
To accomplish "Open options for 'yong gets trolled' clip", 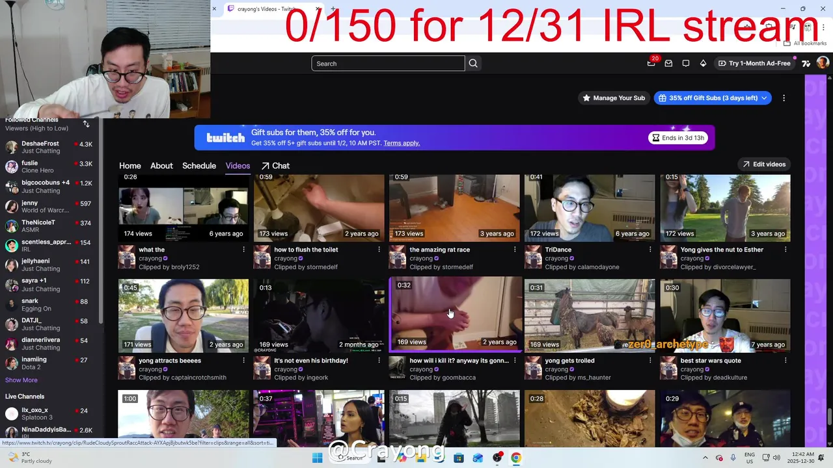I will point(649,360).
